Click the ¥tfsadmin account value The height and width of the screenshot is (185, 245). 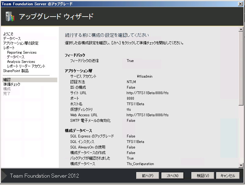(145, 76)
